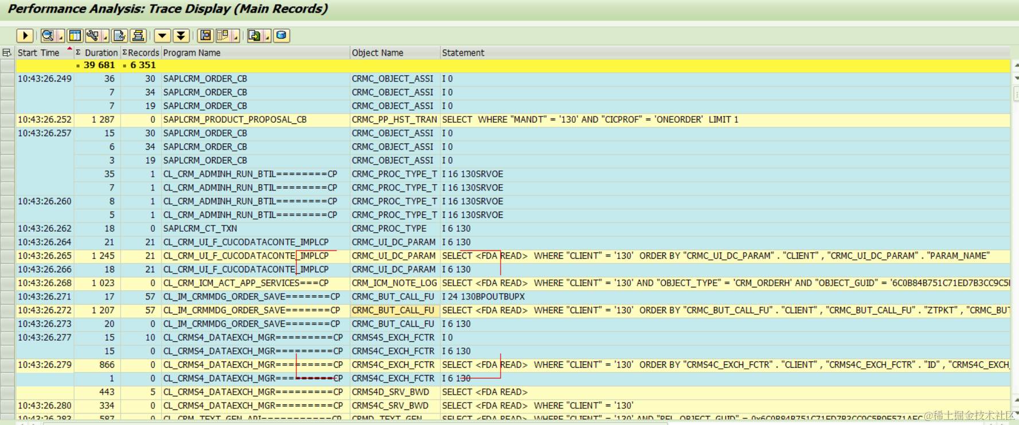The image size is (1019, 425).
Task: Click the duration cell 443
Action: 97,392
